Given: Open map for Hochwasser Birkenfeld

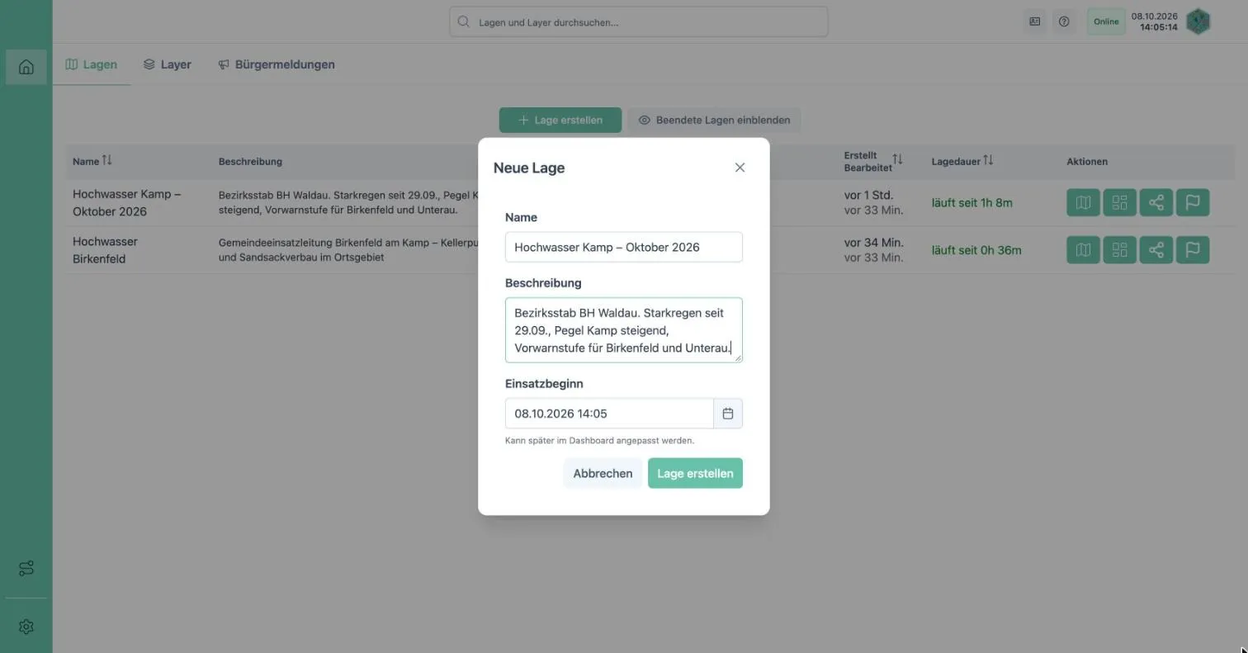Looking at the screenshot, I should click(1083, 250).
